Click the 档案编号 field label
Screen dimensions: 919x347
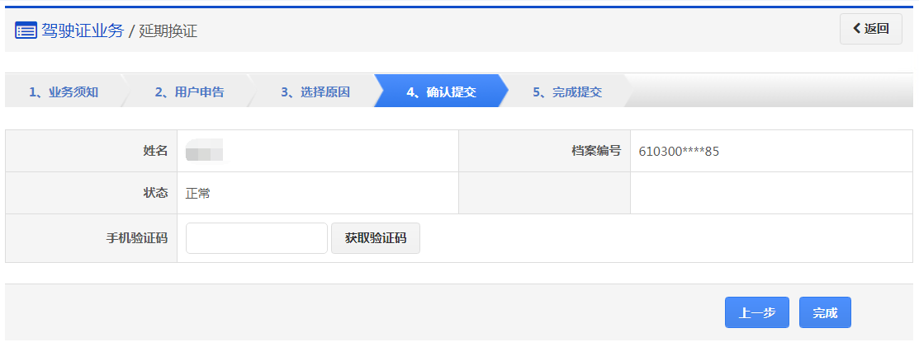click(x=596, y=151)
